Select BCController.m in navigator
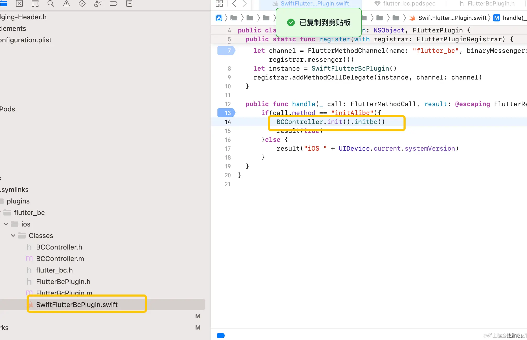 click(x=60, y=259)
